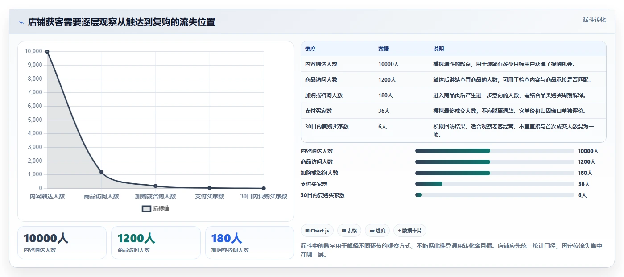The width and height of the screenshot is (624, 277).
Task: Click the 180人 加购或咨询人数 data card
Action: click(250, 243)
